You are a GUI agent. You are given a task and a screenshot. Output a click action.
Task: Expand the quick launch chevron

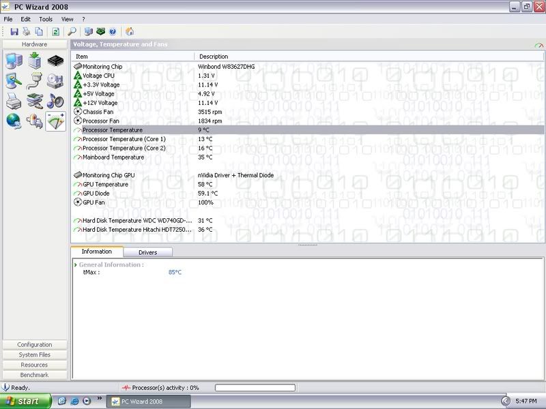pyautogui.click(x=99, y=398)
